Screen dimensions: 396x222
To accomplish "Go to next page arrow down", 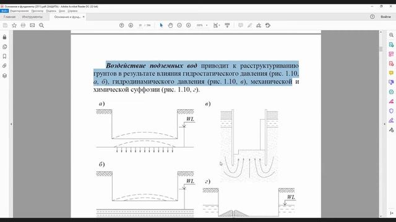I will click(131, 25).
